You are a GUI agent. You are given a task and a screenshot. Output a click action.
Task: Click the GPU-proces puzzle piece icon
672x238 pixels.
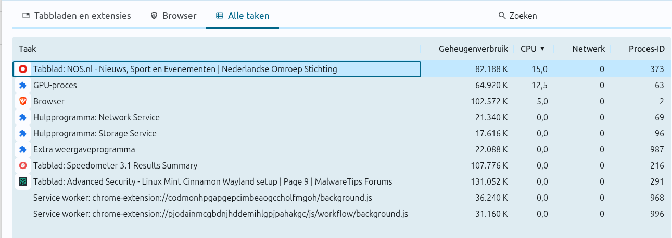click(x=23, y=85)
